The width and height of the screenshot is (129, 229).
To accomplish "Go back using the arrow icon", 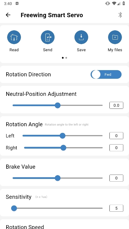I will pyautogui.click(x=8, y=15).
